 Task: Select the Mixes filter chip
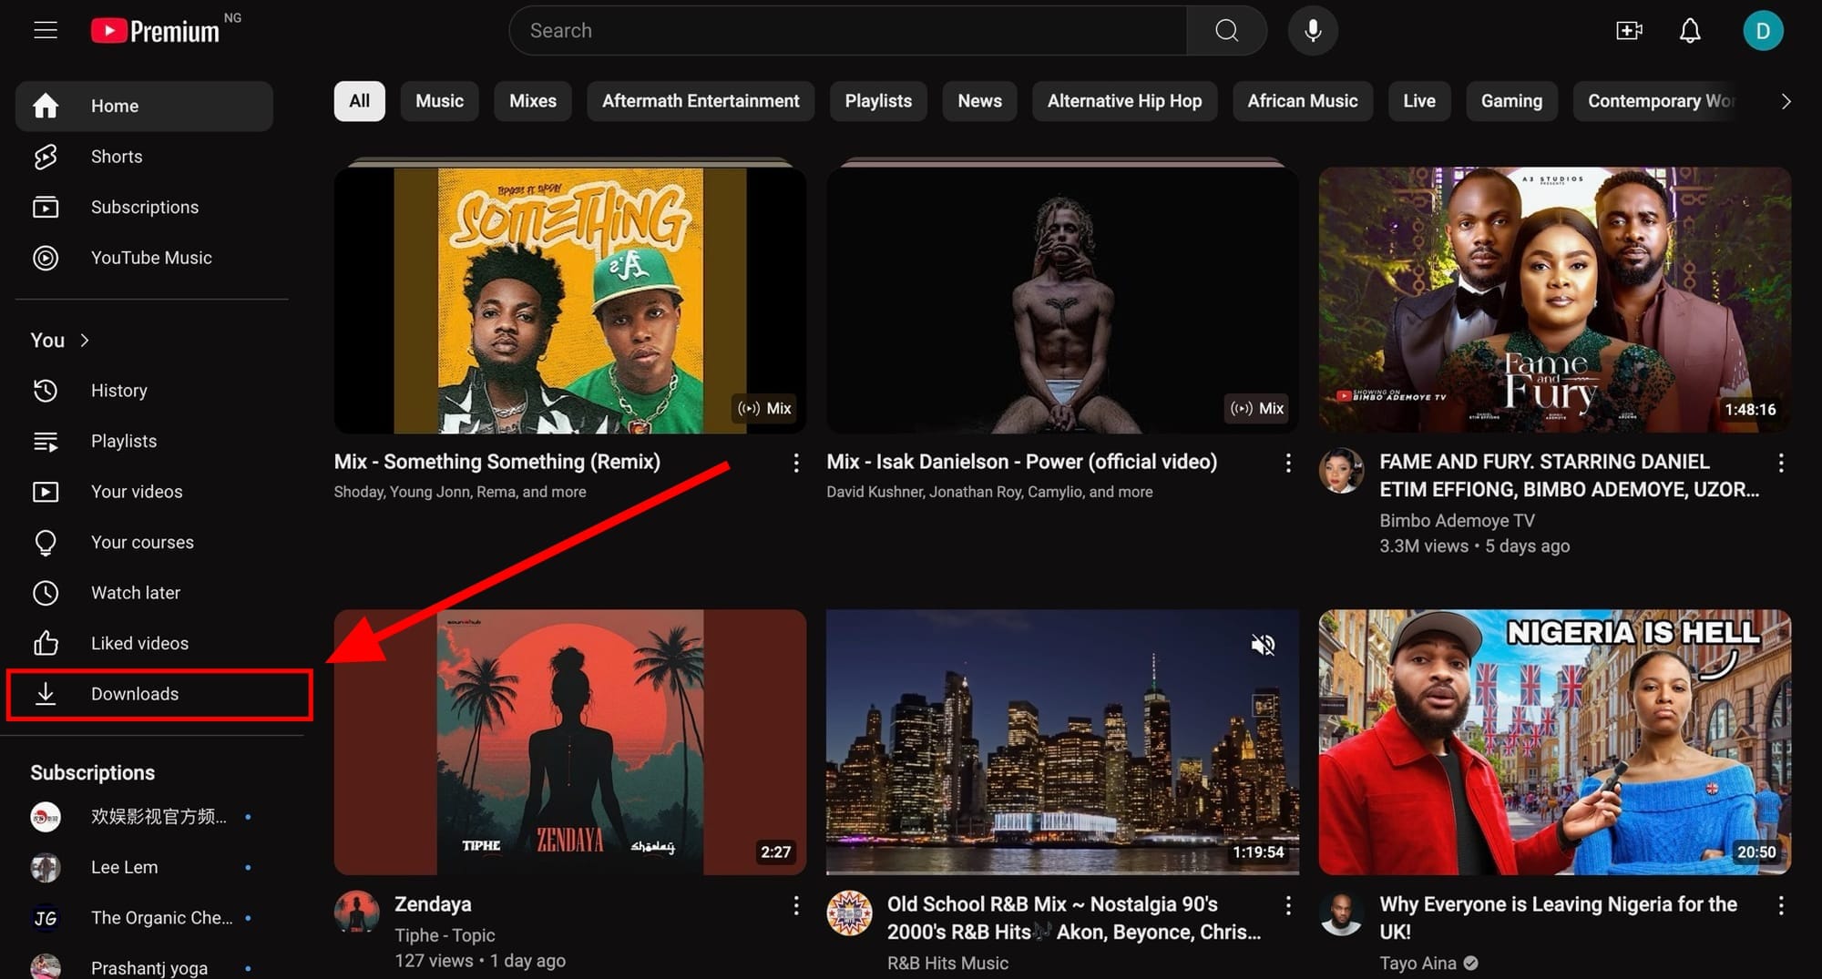tap(532, 101)
